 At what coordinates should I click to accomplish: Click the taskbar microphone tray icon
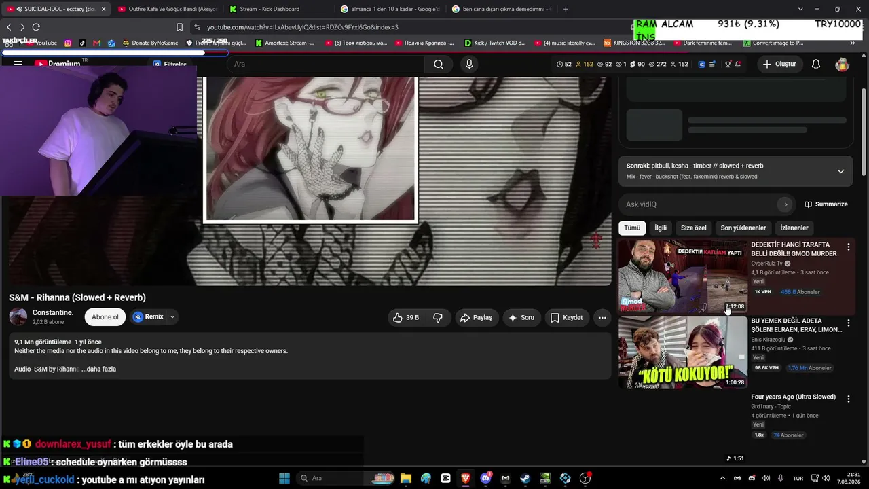pos(781,478)
